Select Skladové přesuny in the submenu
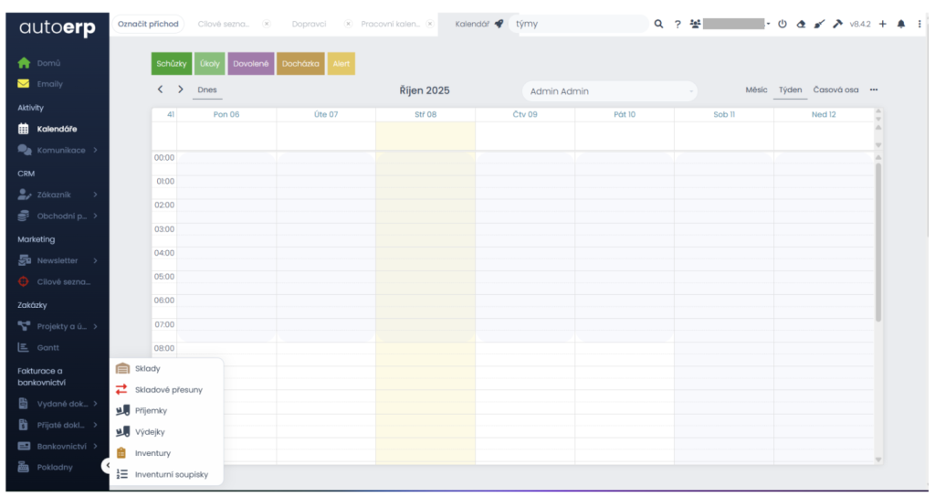The image size is (935, 496). pos(168,390)
